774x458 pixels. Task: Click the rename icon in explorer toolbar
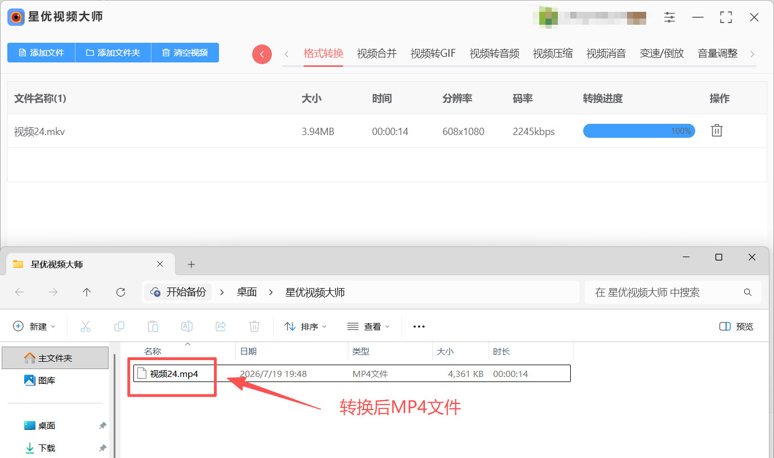pos(187,326)
